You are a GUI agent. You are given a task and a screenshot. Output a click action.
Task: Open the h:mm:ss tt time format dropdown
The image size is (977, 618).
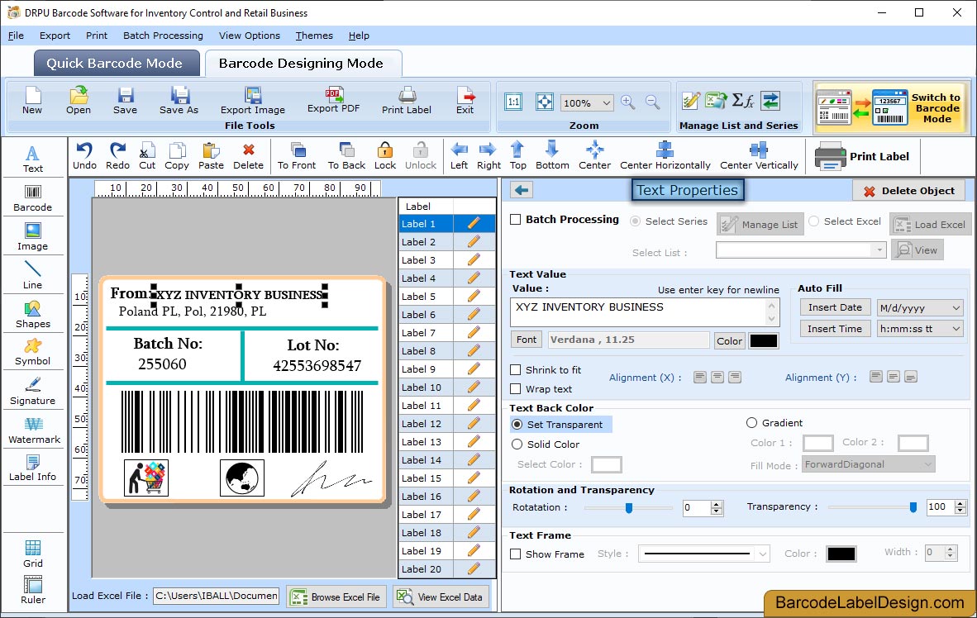920,329
